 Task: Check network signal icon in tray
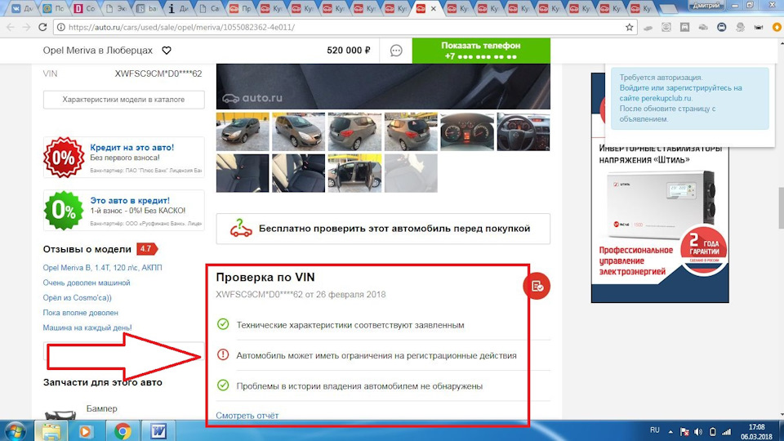727,431
